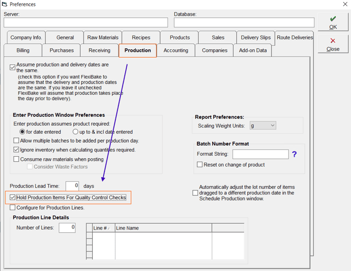
Task: Toggle Reset on change of product checkbox
Action: [x=200, y=165]
